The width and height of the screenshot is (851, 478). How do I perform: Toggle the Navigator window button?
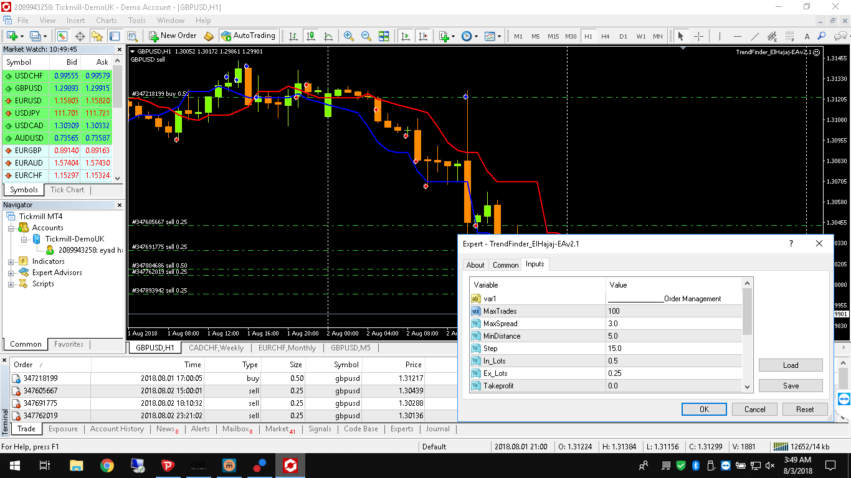point(97,36)
